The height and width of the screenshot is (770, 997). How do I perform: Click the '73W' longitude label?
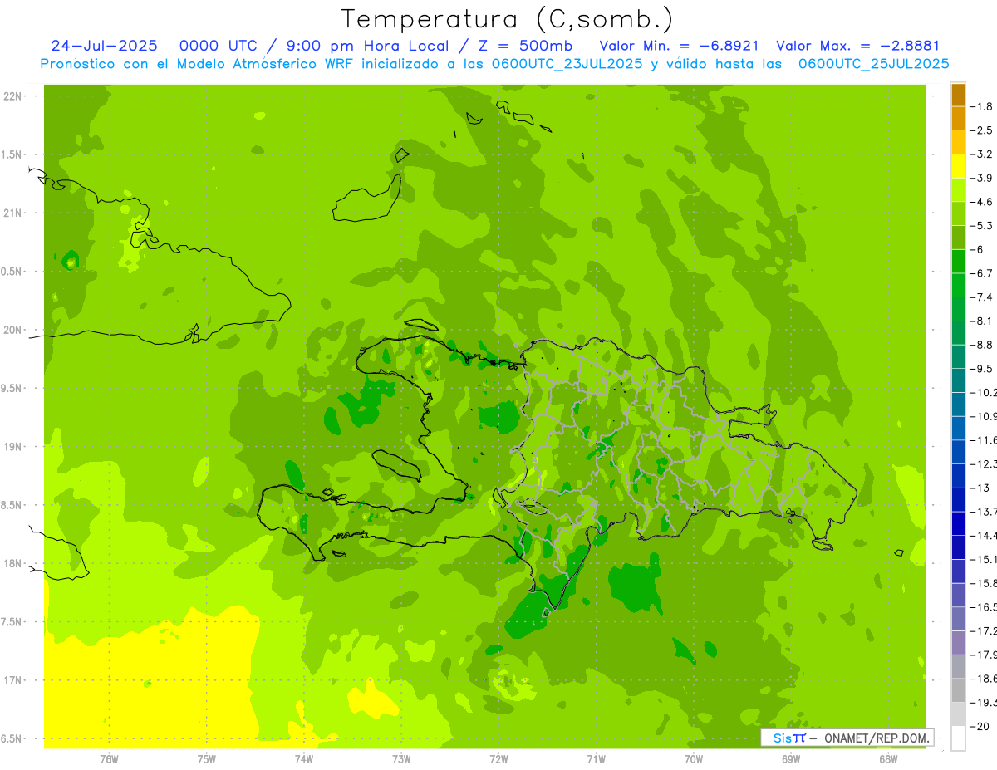click(401, 758)
